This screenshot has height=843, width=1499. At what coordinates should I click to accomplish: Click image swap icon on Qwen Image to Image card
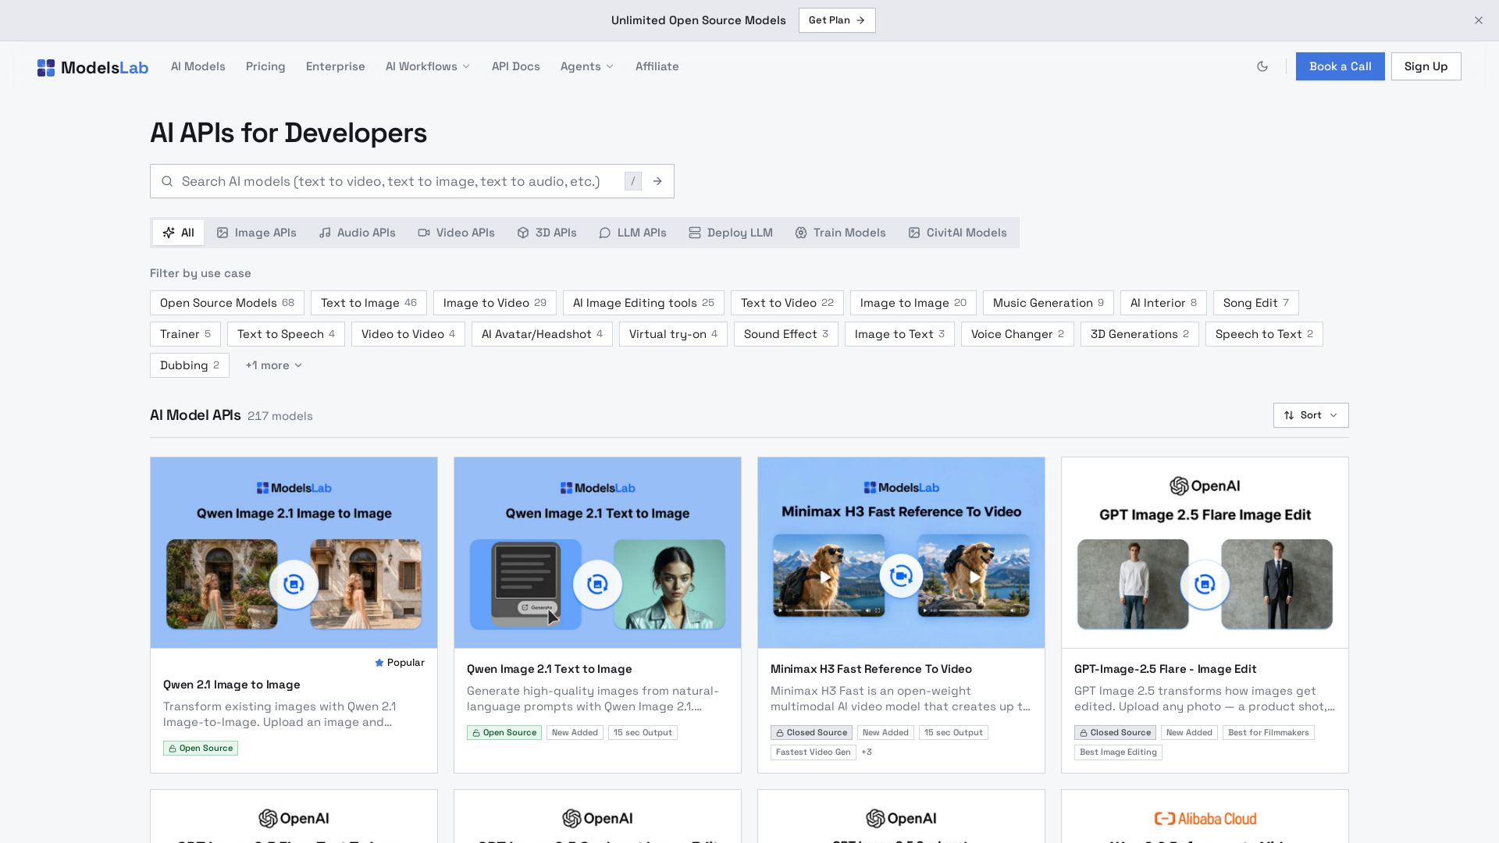[294, 584]
